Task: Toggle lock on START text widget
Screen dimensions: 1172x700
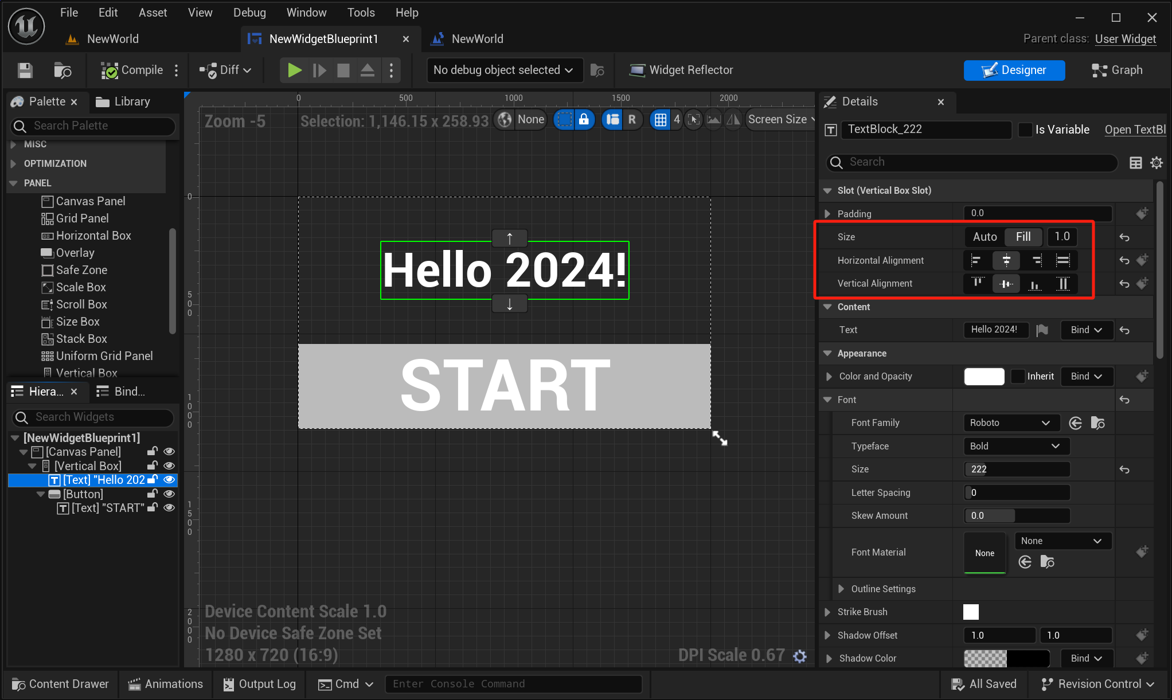Action: coord(152,507)
